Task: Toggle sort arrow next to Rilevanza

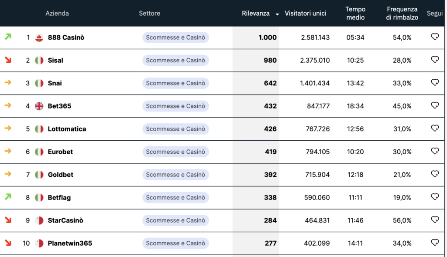Action: coord(277,14)
